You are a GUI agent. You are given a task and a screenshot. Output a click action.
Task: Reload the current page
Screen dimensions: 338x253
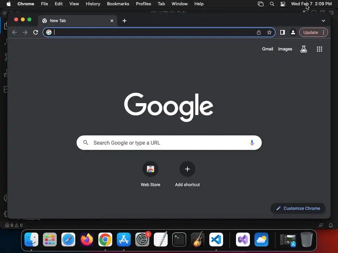tap(36, 32)
